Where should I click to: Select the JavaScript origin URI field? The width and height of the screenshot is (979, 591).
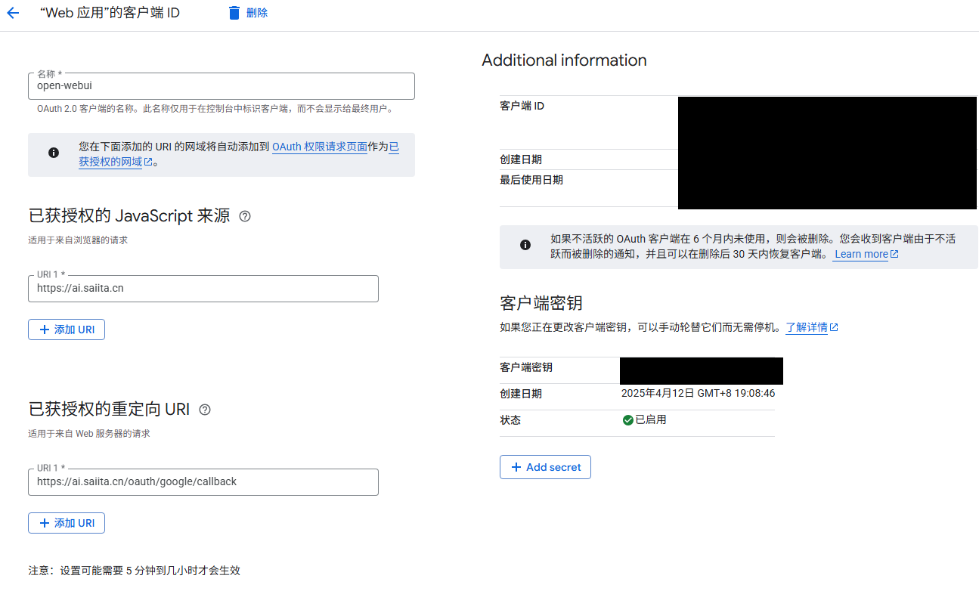point(203,288)
